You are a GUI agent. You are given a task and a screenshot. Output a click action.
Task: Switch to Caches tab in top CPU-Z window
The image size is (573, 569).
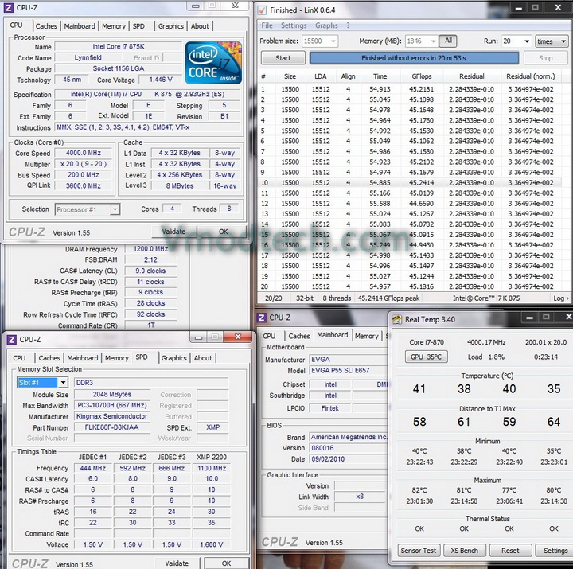coord(46,26)
